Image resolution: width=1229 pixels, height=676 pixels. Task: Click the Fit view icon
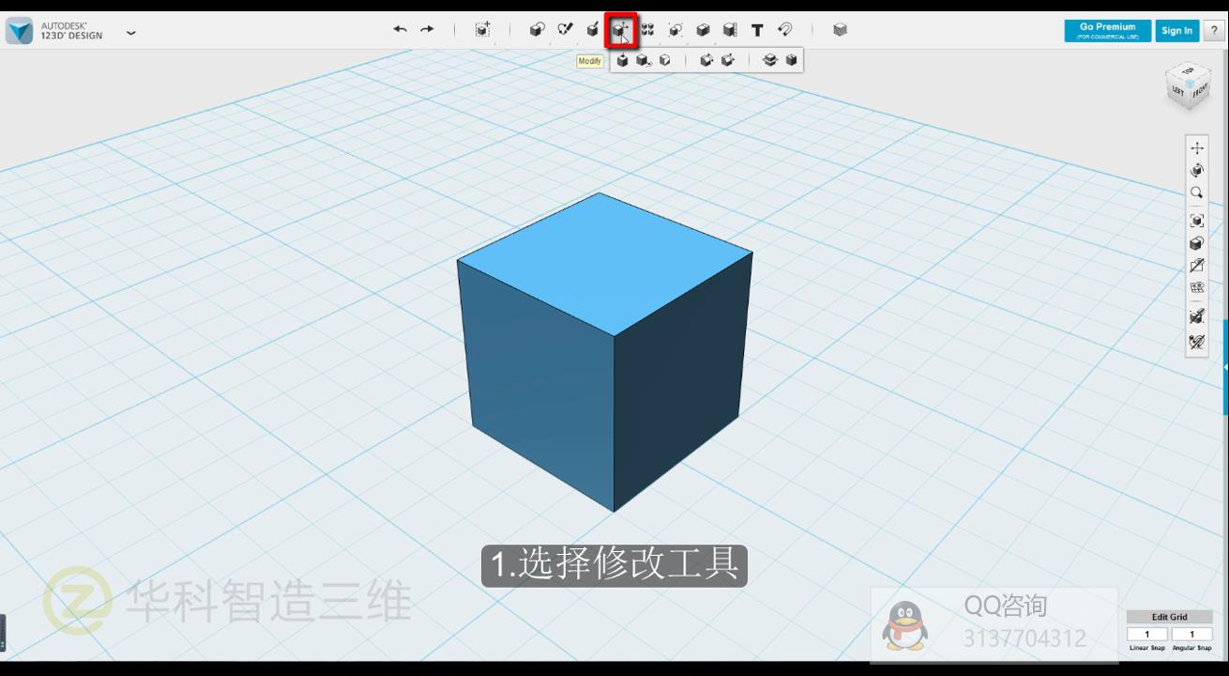coord(1197,221)
